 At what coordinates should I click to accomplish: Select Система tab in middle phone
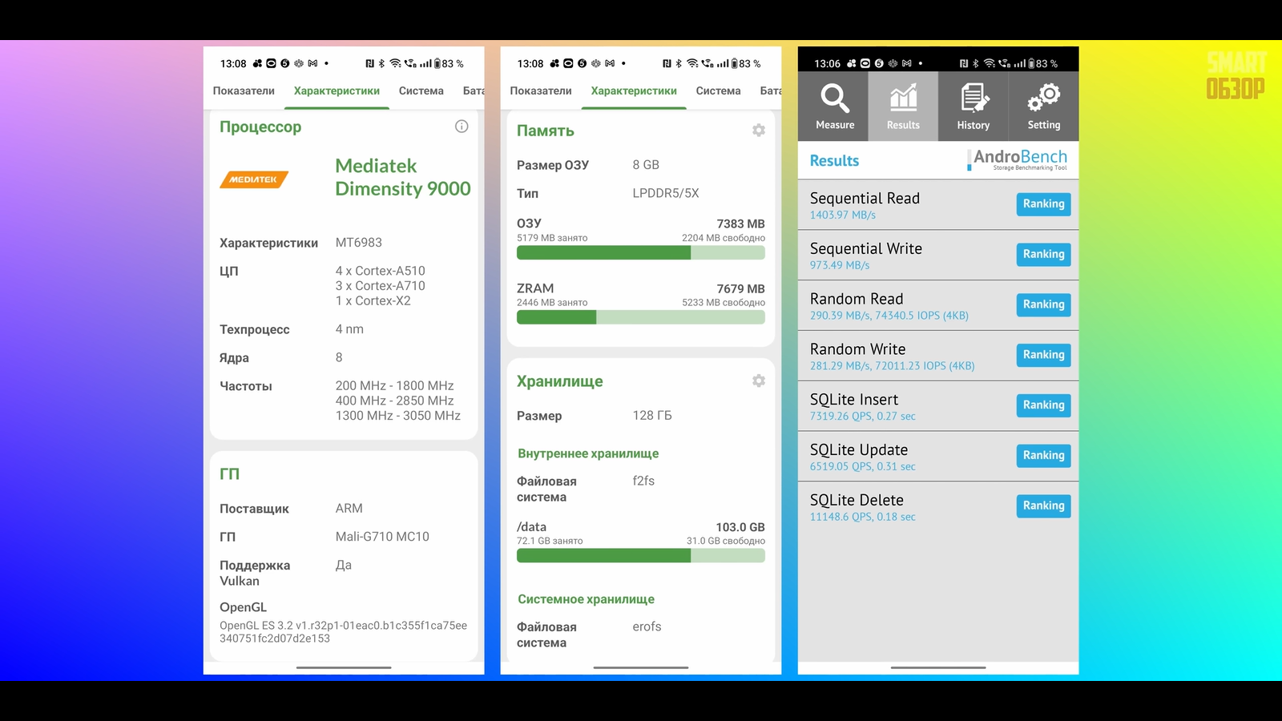718,91
